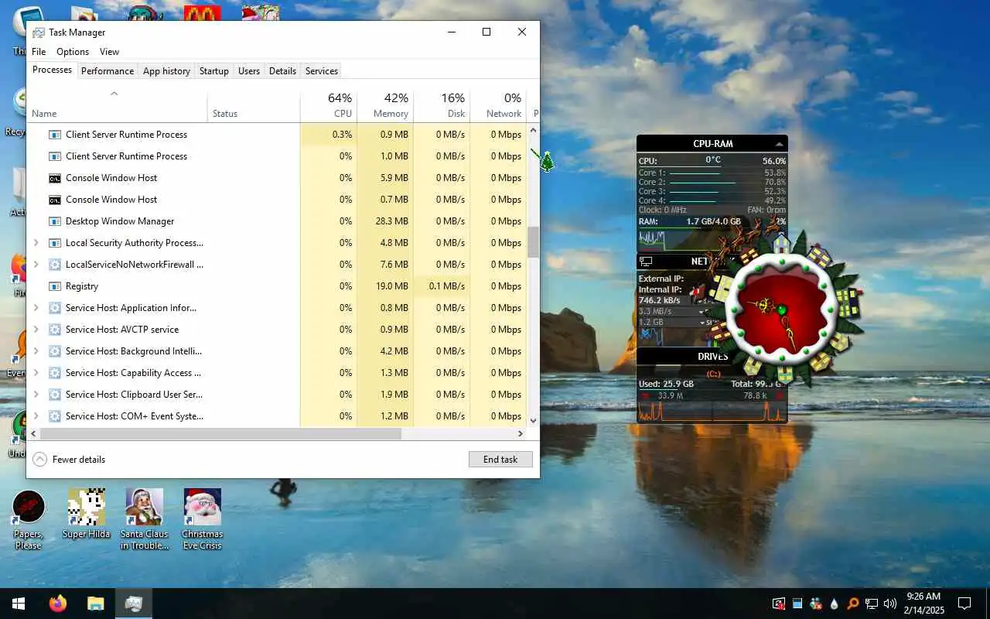Screen dimensions: 990x619
Task: Open the View menu
Action: pyautogui.click(x=109, y=52)
